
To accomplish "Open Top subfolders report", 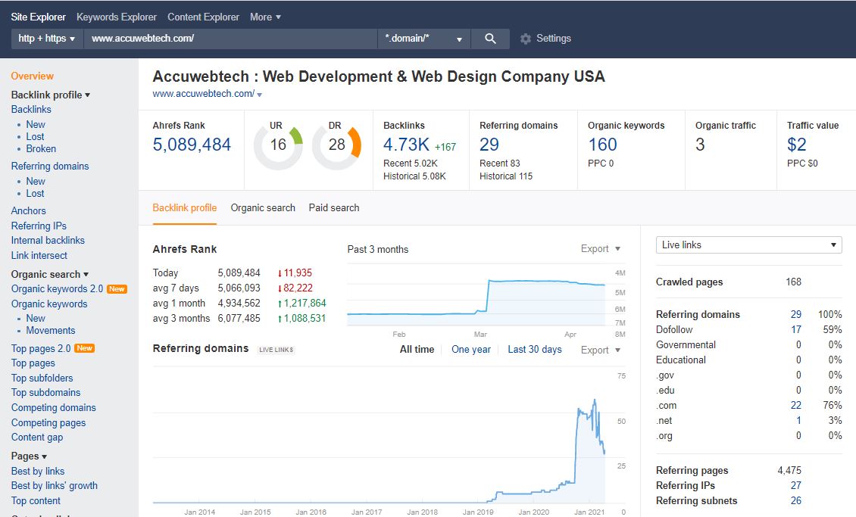I will point(42,378).
